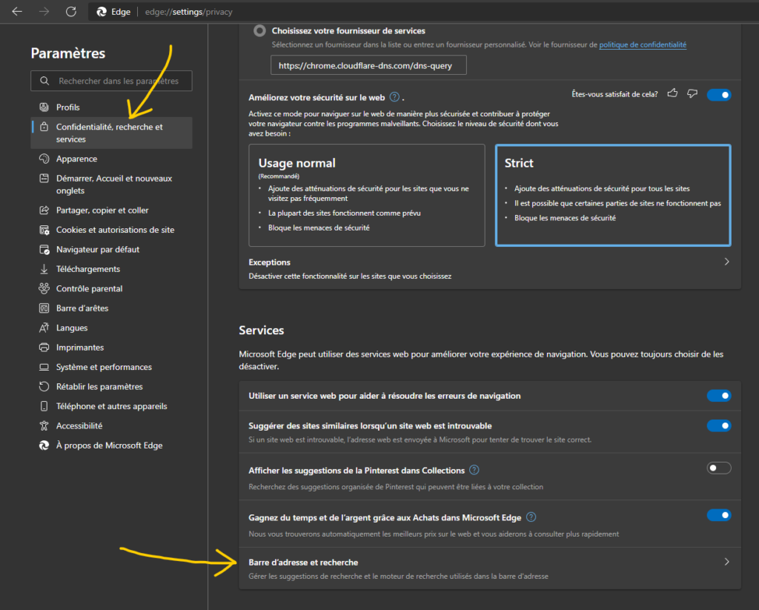Click the Partager, copier et coller icon
759x610 pixels.
point(44,210)
